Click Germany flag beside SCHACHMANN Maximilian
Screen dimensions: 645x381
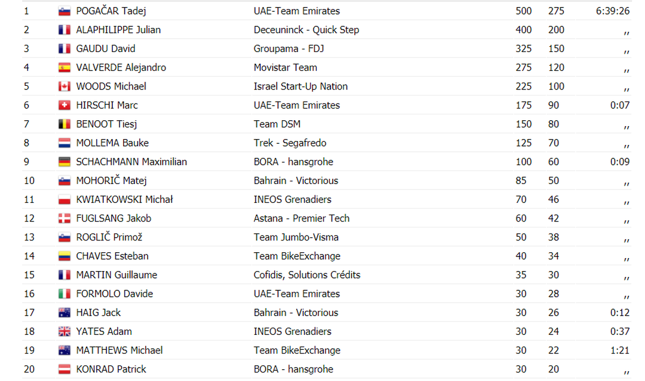64,162
